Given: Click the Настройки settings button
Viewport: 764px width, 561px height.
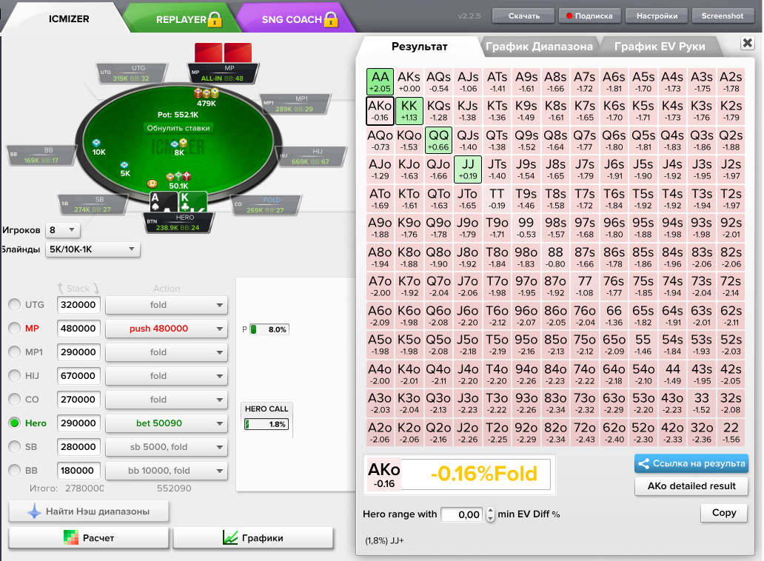Looking at the screenshot, I should point(657,16).
